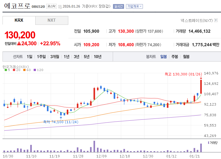This screenshot has width=221, height=159.
Task: Select the 주봉 weekly candle chart
Action: coord(175,57)
